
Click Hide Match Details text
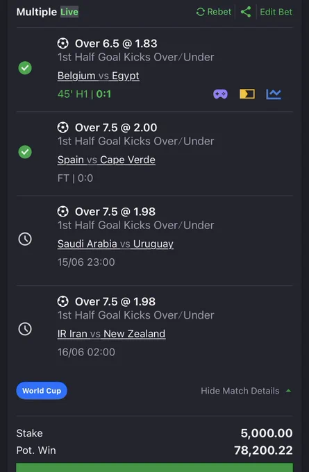[x=240, y=391]
